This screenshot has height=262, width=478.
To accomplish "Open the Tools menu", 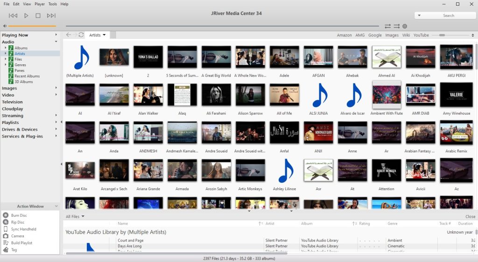I will [52, 4].
